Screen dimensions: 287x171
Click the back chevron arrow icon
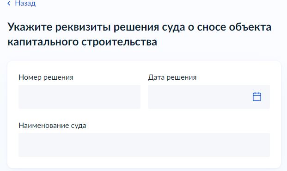coord(9,3)
